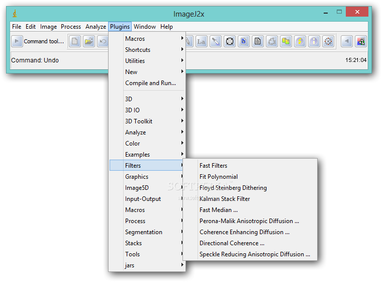Click the 'Command tool...' toolbar label
Screen dimensions: 382x282
pyautogui.click(x=44, y=41)
